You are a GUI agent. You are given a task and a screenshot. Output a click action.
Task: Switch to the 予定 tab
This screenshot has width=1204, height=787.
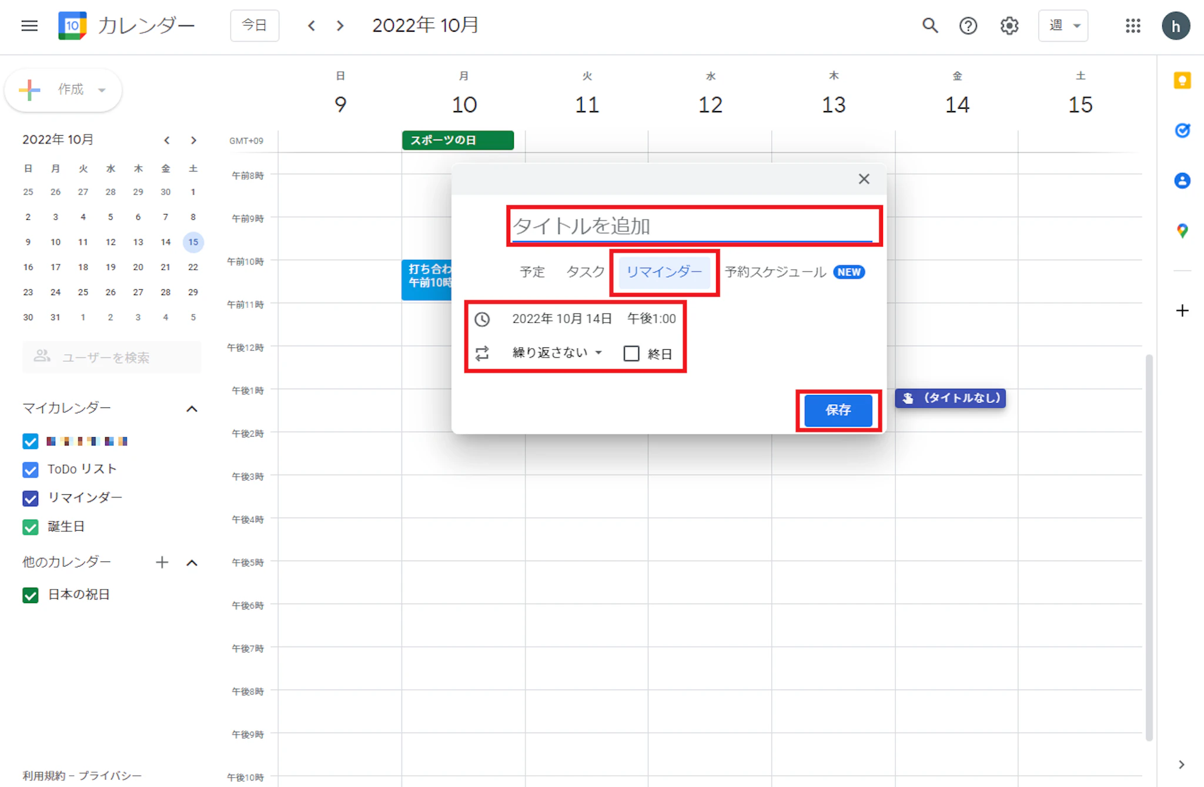click(x=532, y=272)
